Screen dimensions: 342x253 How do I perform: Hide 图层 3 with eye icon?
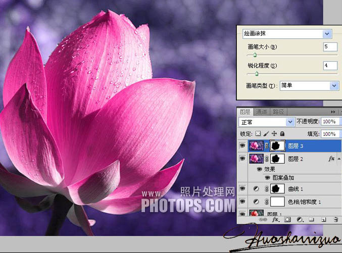(242, 146)
